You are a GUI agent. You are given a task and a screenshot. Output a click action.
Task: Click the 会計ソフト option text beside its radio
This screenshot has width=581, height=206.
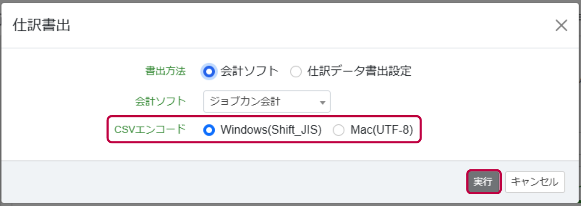[249, 71]
